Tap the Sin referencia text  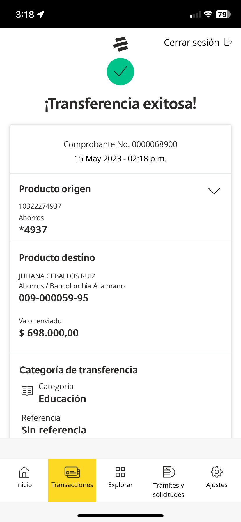coord(54,430)
